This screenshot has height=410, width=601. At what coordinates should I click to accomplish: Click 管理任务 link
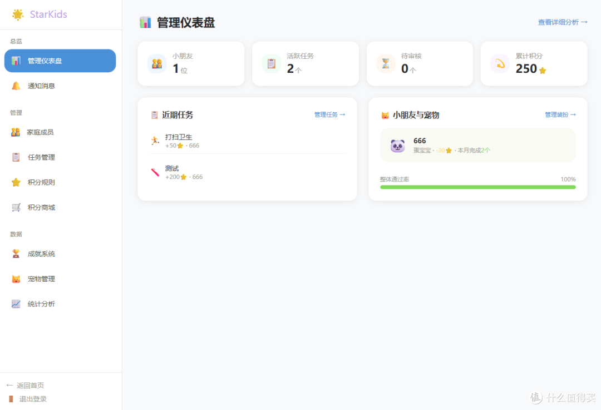click(x=329, y=114)
